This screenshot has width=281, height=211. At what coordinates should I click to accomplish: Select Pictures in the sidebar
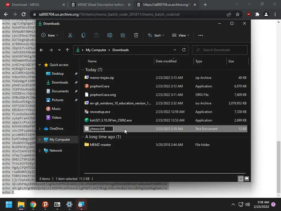[x=58, y=100]
